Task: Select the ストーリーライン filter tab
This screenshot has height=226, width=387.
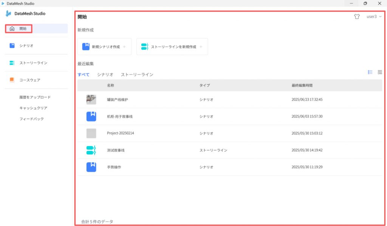Action: (x=137, y=75)
